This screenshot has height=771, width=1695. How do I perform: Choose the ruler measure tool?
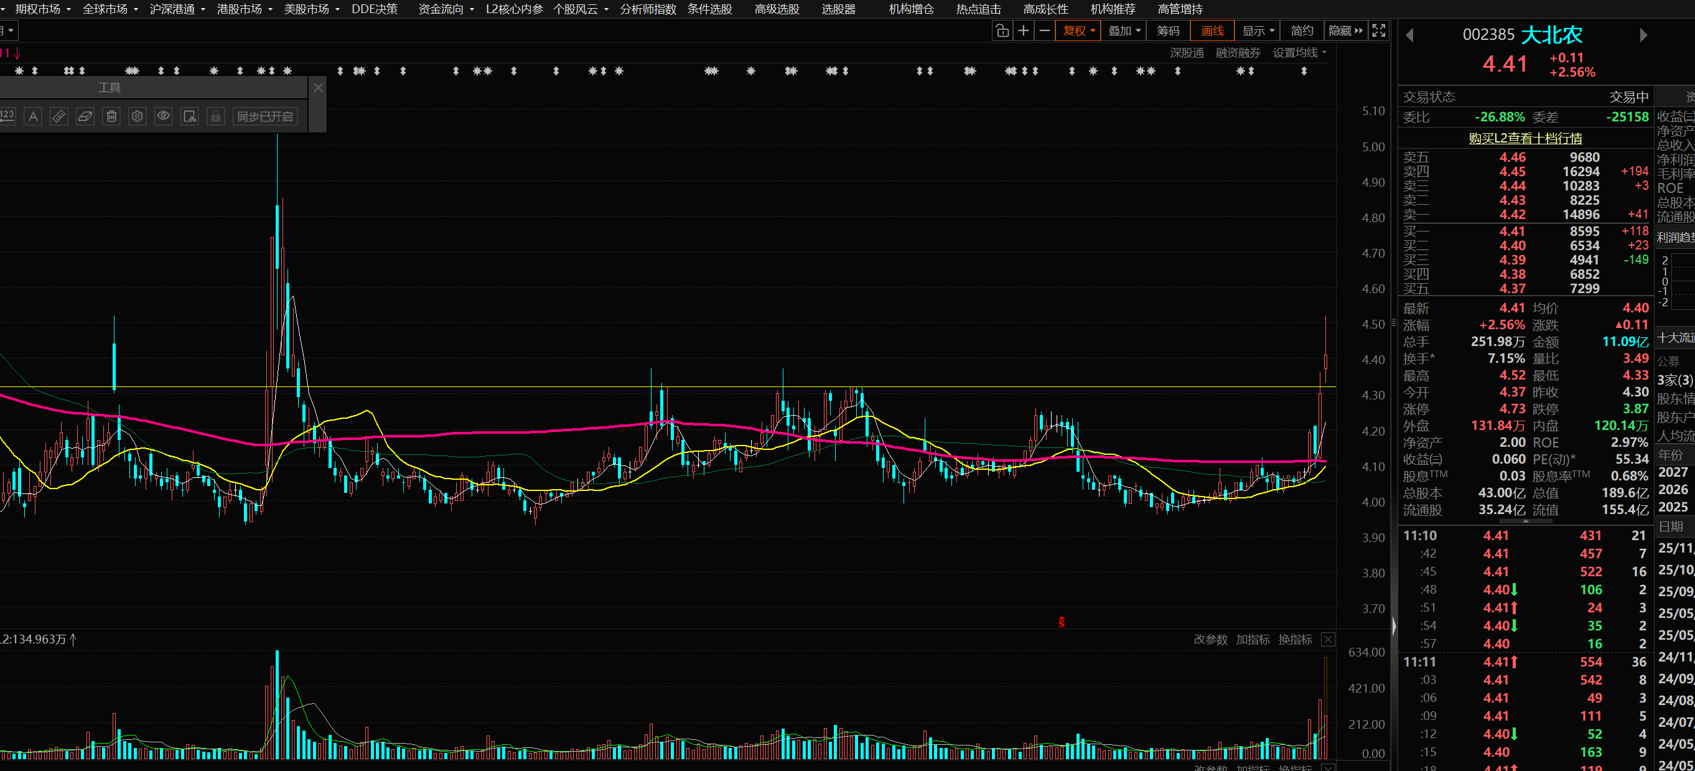[58, 116]
